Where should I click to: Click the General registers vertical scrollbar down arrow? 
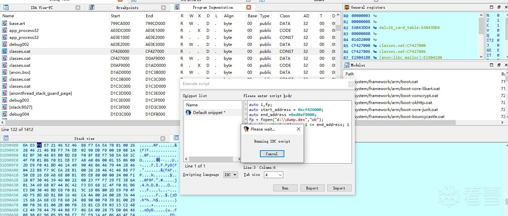click(481, 57)
